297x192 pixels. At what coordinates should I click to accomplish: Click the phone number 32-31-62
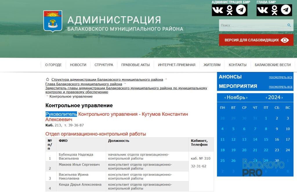pyautogui.click(x=198, y=166)
